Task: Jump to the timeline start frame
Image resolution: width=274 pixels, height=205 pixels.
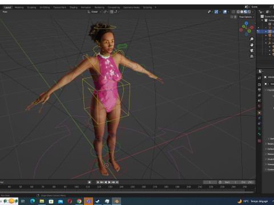Action: pos(98,182)
